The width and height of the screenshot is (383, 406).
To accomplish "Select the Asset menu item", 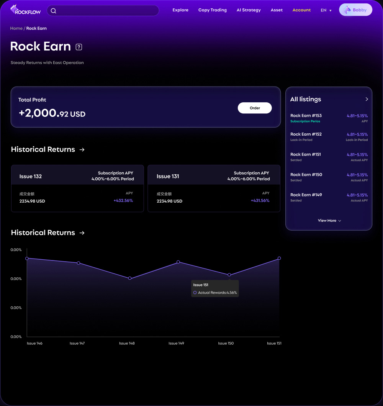I will coord(277,10).
